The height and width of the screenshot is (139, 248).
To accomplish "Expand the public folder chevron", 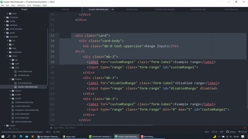I will click(x=5, y=33).
